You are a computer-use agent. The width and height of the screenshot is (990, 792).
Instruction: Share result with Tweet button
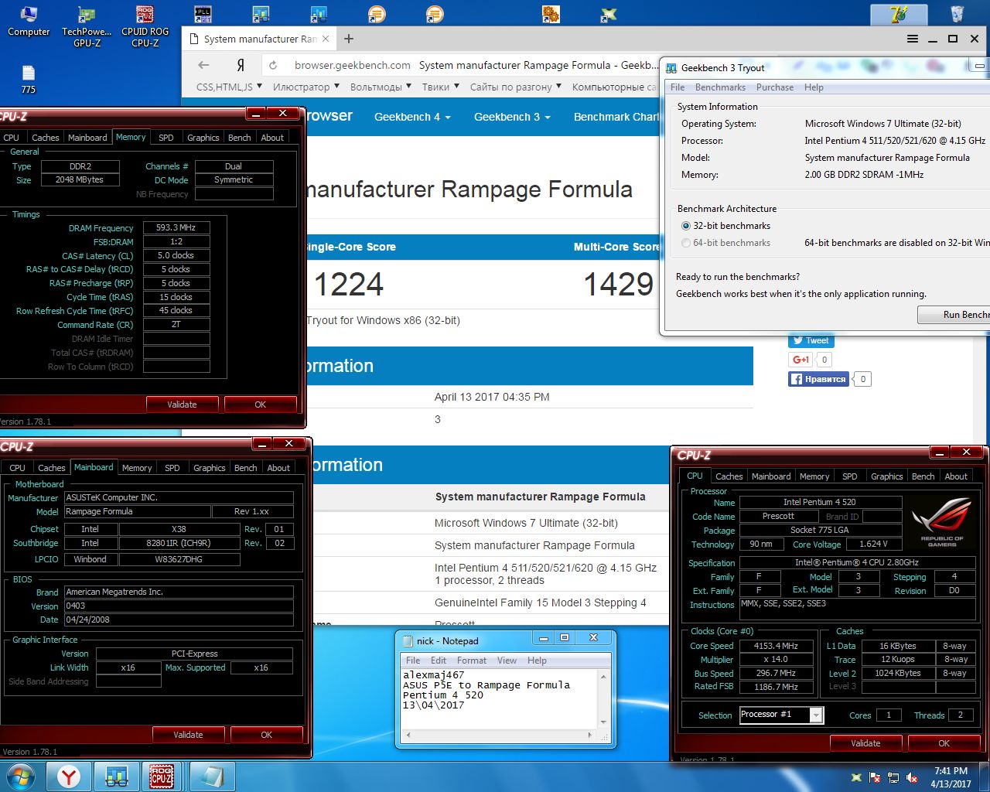pos(811,340)
